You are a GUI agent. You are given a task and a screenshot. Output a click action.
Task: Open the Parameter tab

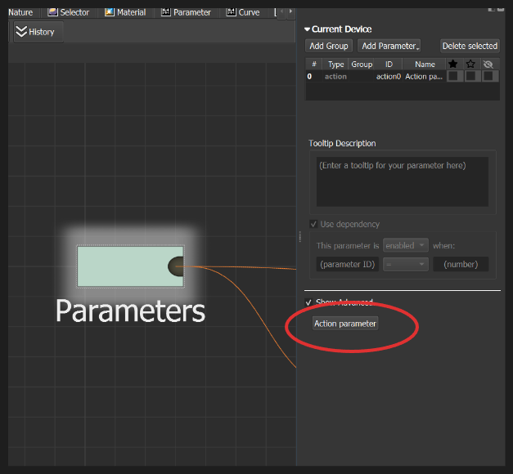[186, 12]
